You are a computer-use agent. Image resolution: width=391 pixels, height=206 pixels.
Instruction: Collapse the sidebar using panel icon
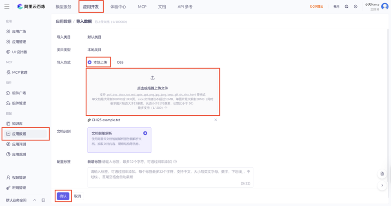[43, 200]
